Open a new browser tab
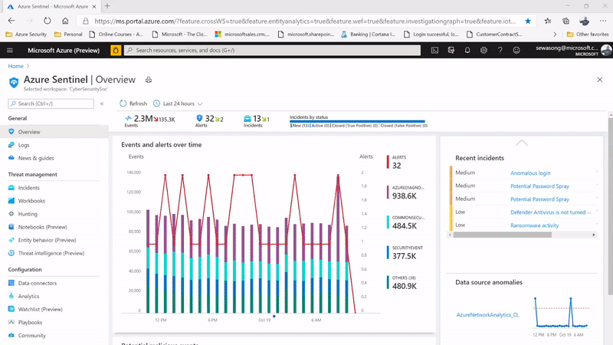This screenshot has height=345, width=613. pyautogui.click(x=107, y=6)
